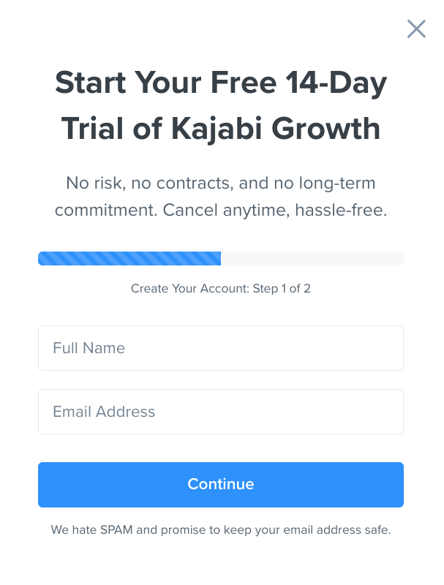Click into the Full Name field

tap(220, 348)
